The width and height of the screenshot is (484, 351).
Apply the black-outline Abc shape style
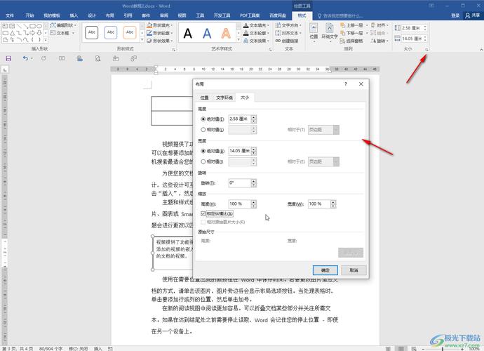pos(92,32)
